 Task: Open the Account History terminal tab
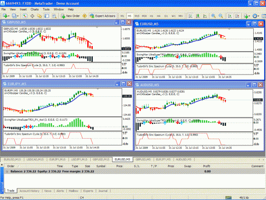[x=29, y=191]
